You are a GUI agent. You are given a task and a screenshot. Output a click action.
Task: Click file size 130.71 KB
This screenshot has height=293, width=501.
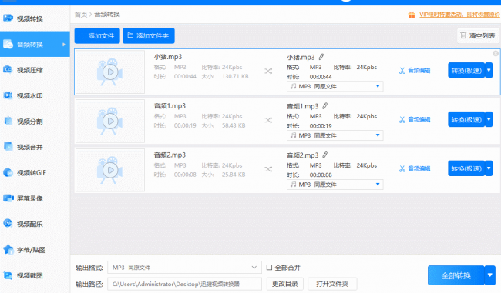pos(235,76)
